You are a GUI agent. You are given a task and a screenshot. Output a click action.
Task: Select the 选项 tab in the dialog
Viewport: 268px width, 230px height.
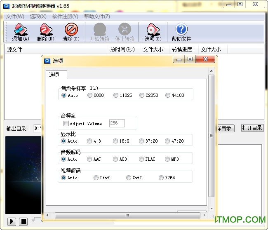tap(56, 75)
